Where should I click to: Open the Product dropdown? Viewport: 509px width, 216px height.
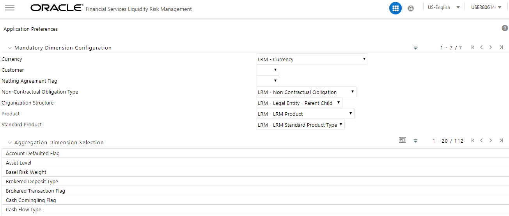(305, 114)
